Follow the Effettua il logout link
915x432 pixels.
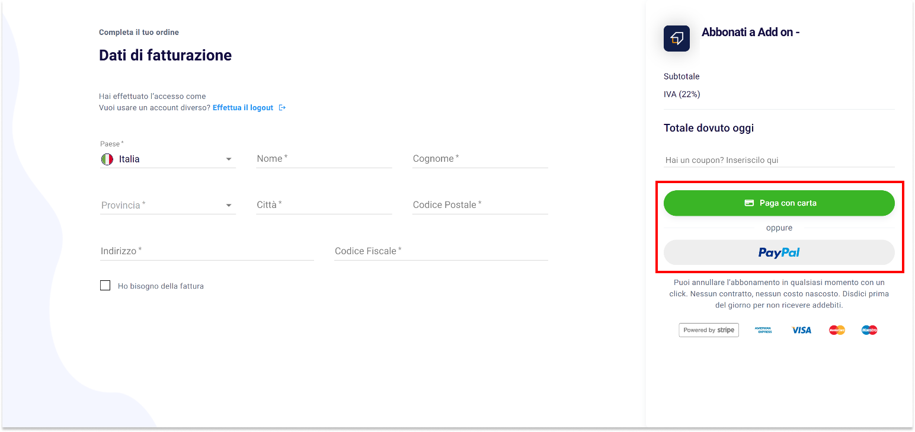pyautogui.click(x=242, y=108)
